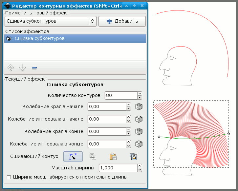Click the link-to-path icon

tap(133, 157)
